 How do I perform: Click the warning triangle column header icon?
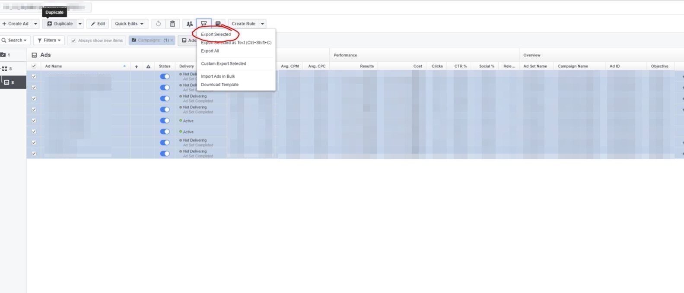click(x=148, y=66)
